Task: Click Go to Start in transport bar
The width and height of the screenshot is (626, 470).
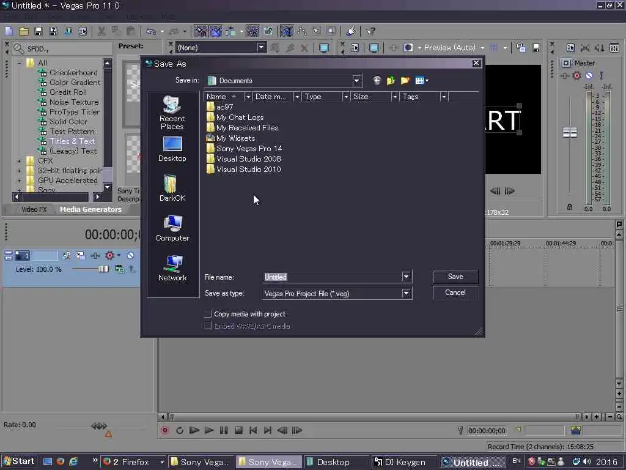Action: coord(253,430)
